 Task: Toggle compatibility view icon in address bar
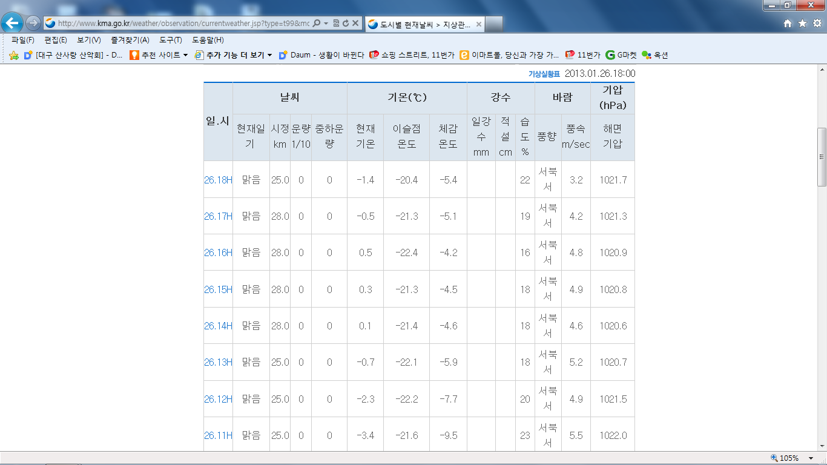tap(336, 24)
